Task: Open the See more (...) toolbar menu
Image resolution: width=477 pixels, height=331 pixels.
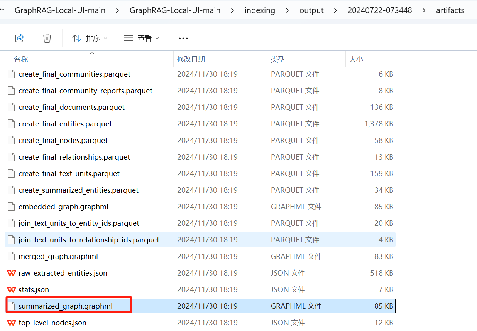Action: click(x=183, y=38)
